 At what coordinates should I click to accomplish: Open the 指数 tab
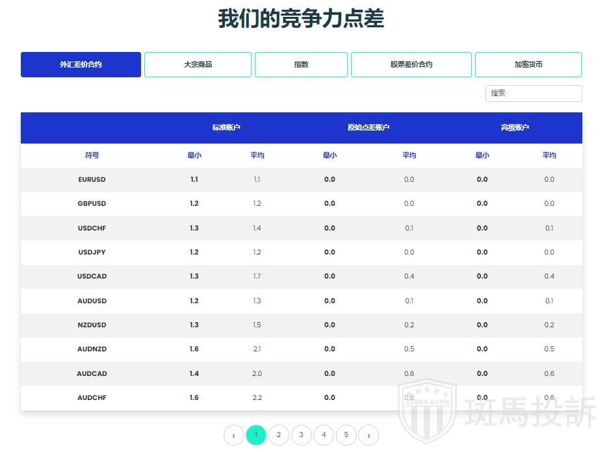pyautogui.click(x=301, y=65)
